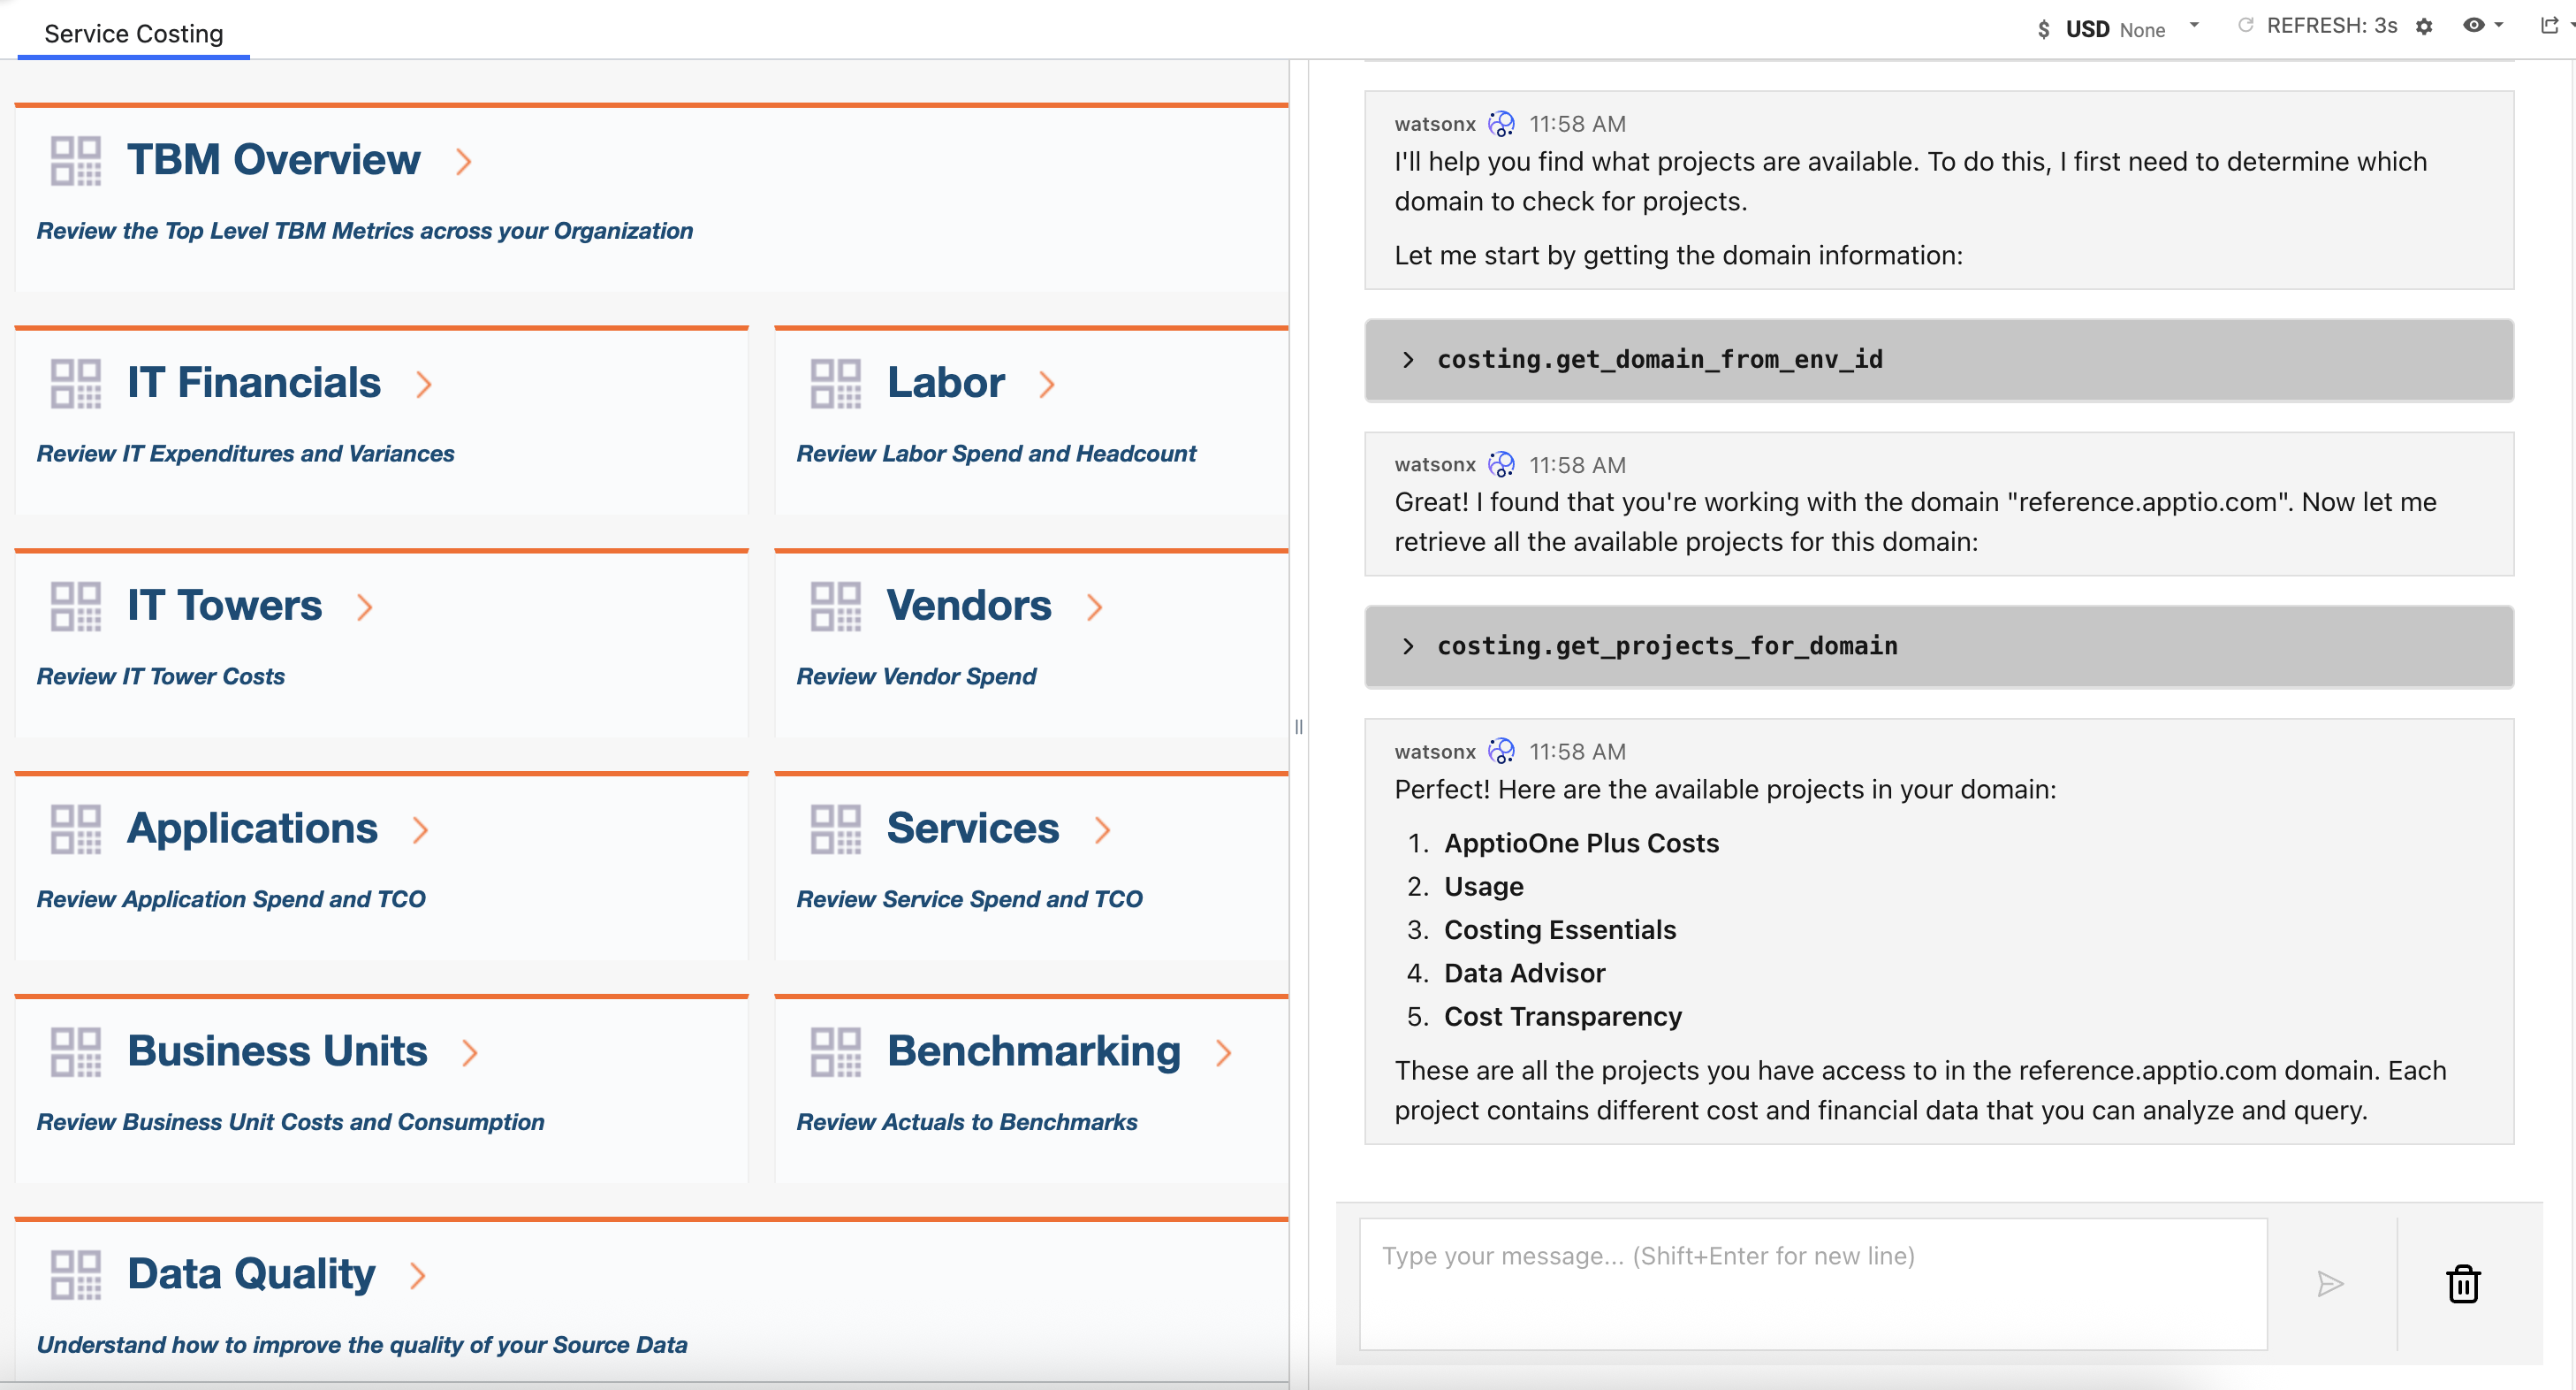
Task: Click the grid icon beside Labor
Action: [x=835, y=385]
